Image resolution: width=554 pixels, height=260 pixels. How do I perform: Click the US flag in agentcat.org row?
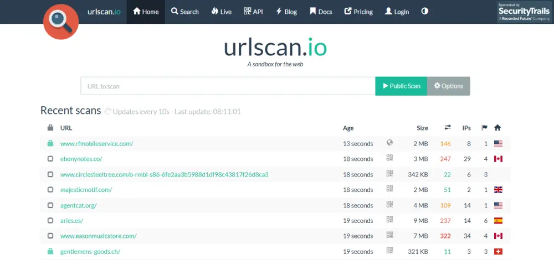pos(498,205)
